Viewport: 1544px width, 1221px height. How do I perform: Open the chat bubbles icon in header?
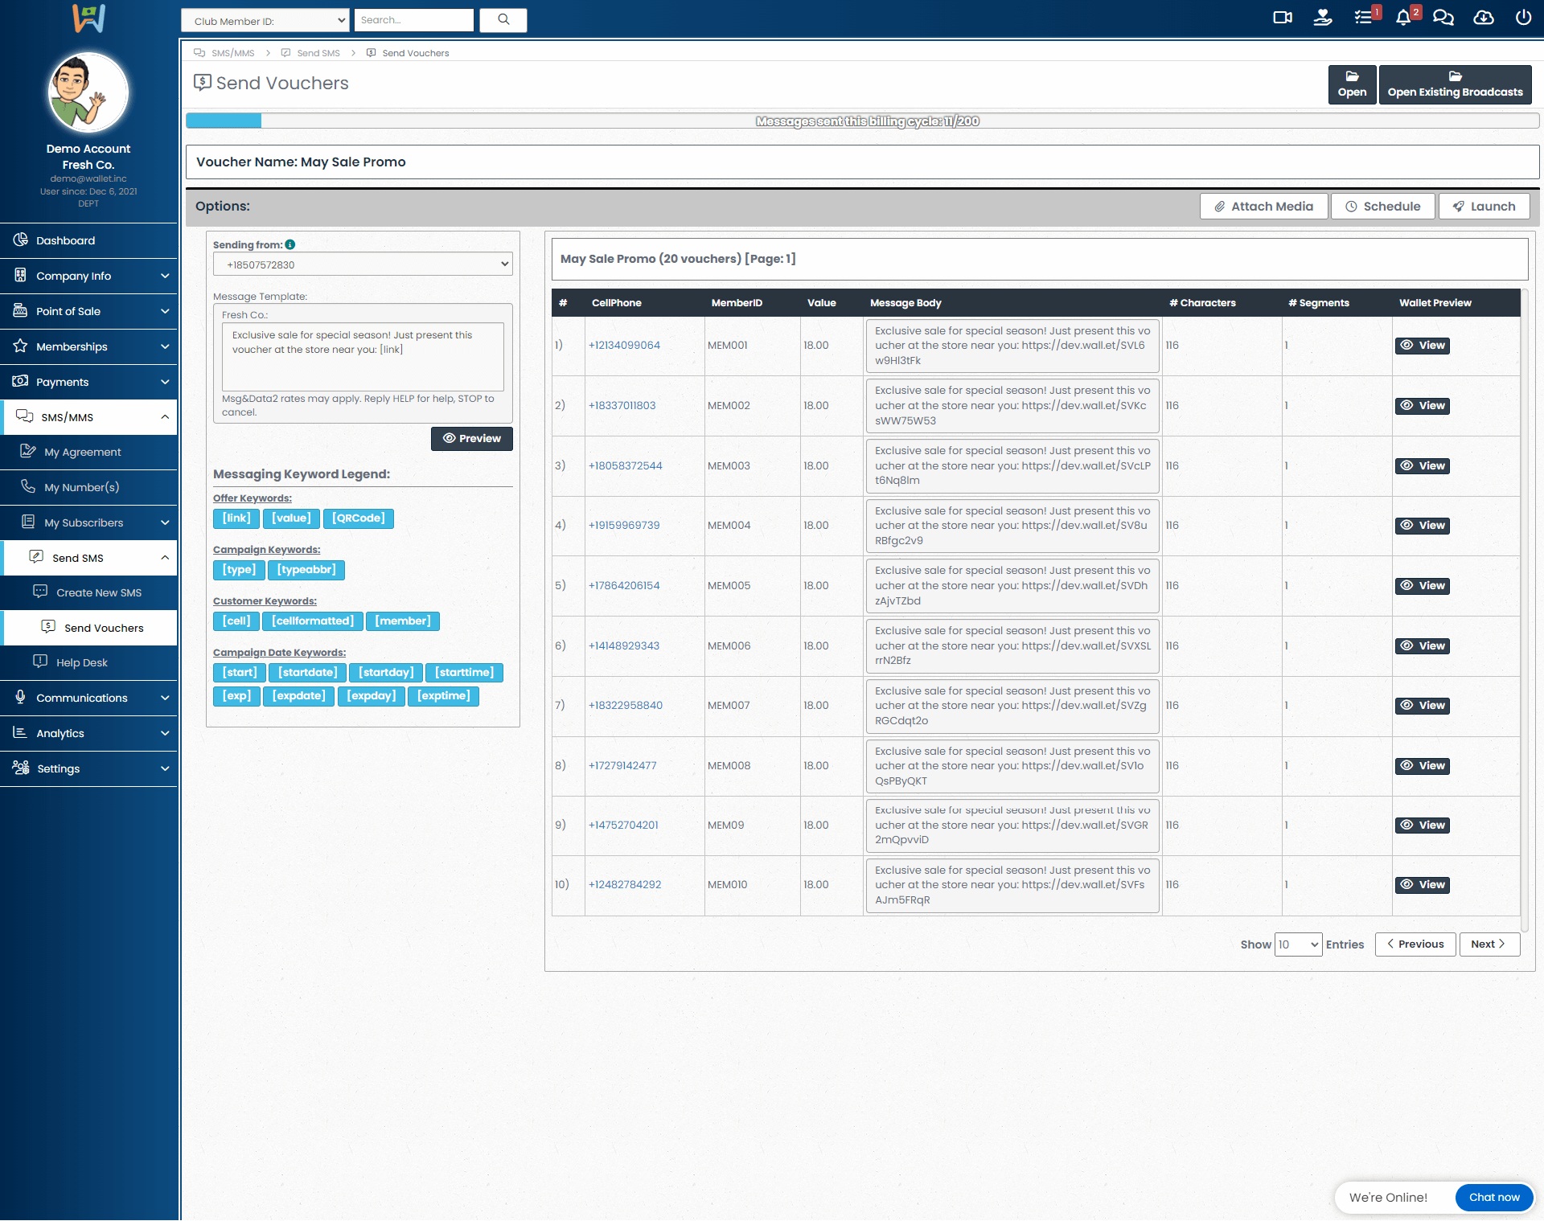point(1443,18)
